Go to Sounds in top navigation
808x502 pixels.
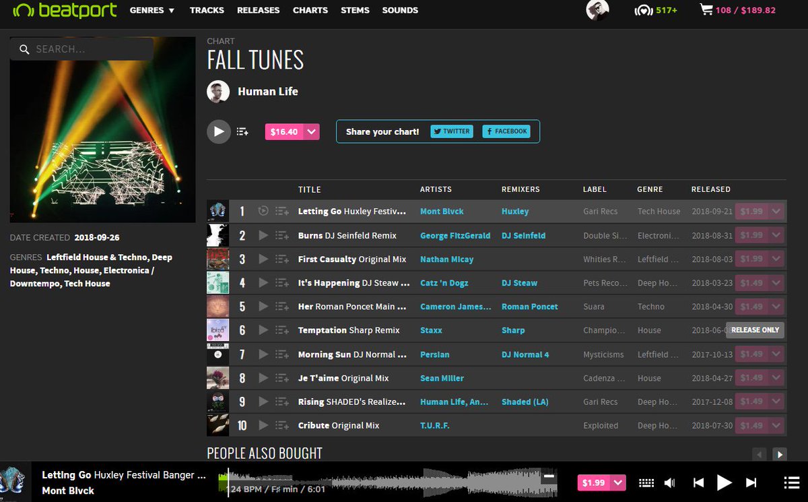point(400,10)
